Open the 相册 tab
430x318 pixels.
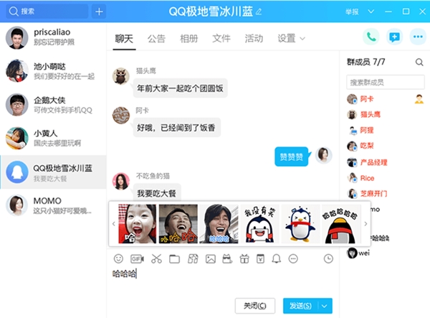tap(189, 38)
